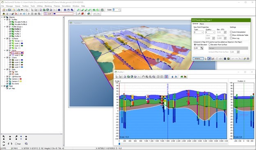Viewport: 256px width, 150px height.
Task: Click the Actions... button
Action: [x=198, y=58]
